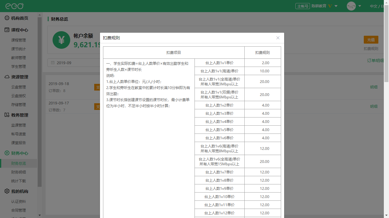The height and width of the screenshot is (218, 389).
Task: Click 台上人数1v8单价 row label
Action: pos(219,180)
